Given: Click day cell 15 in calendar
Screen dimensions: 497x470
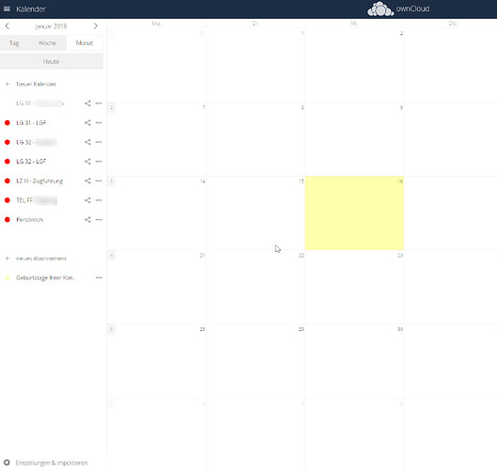Looking at the screenshot, I should tap(256, 212).
